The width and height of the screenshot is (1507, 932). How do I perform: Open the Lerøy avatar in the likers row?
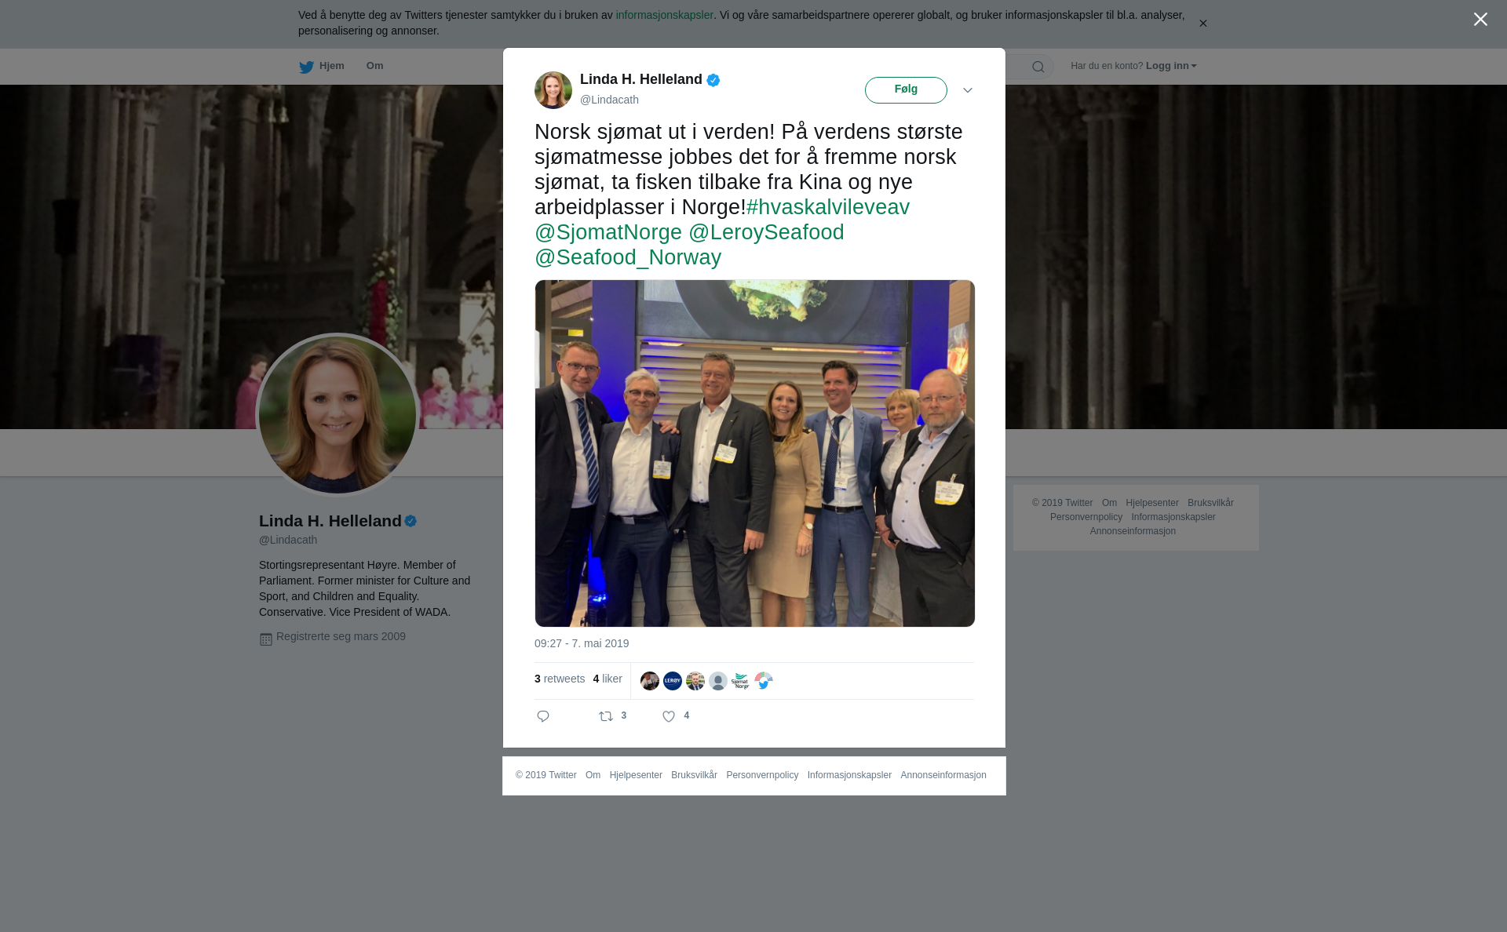pos(673,681)
